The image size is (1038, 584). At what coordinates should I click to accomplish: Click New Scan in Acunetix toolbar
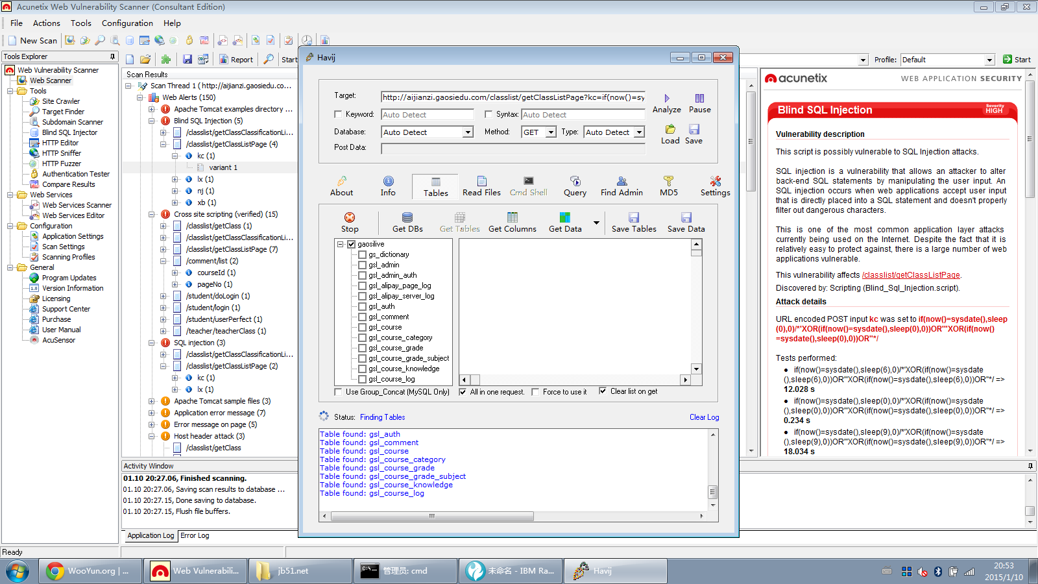click(32, 40)
